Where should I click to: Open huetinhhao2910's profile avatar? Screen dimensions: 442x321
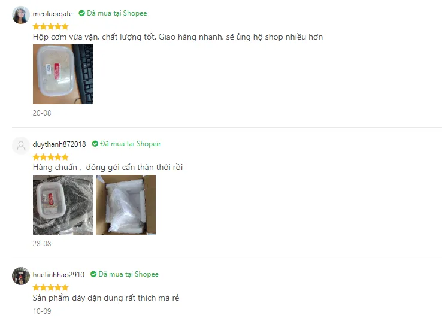21,276
